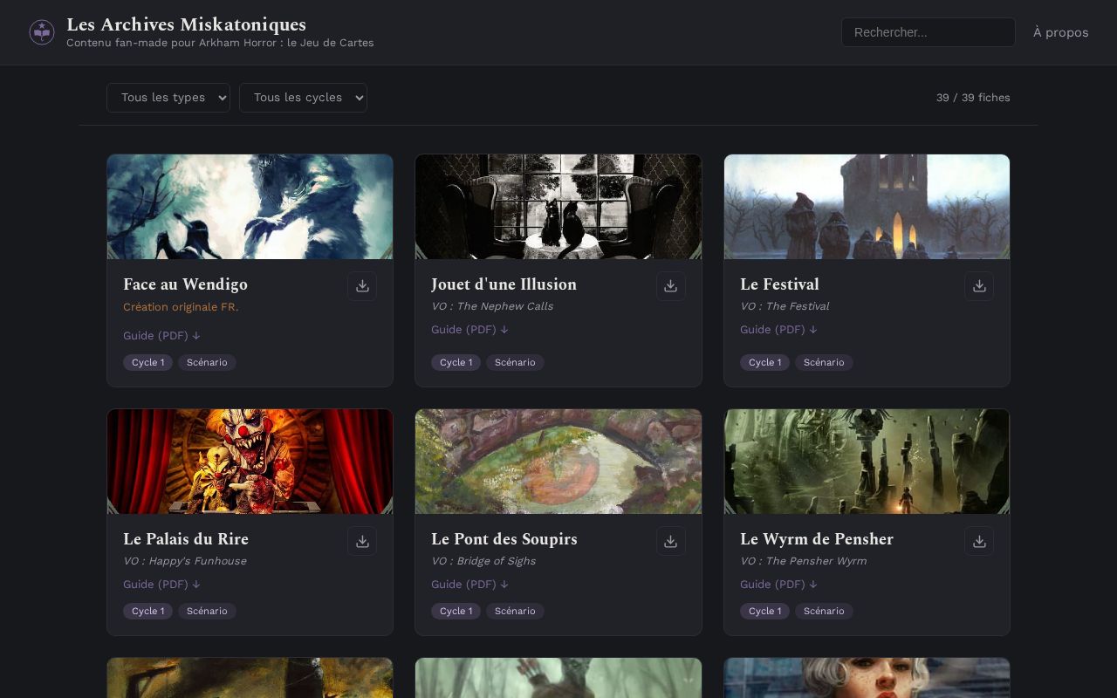Click the Le Wyrm de Pensher title
Viewport: 1117px width, 698px height.
click(x=817, y=539)
